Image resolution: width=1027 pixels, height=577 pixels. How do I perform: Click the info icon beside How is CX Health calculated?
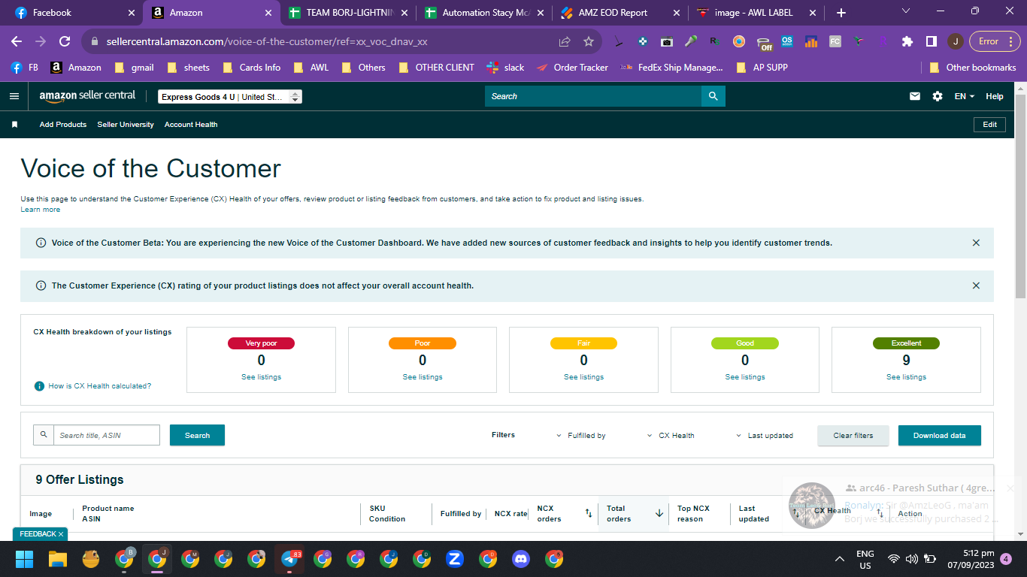tap(39, 386)
